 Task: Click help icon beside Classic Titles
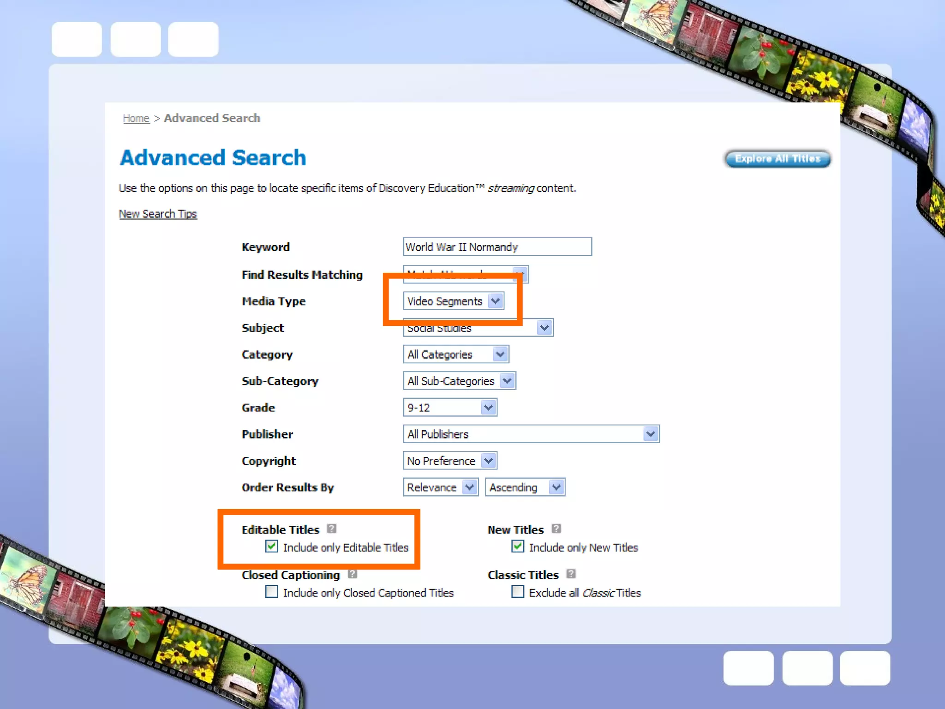tap(571, 574)
